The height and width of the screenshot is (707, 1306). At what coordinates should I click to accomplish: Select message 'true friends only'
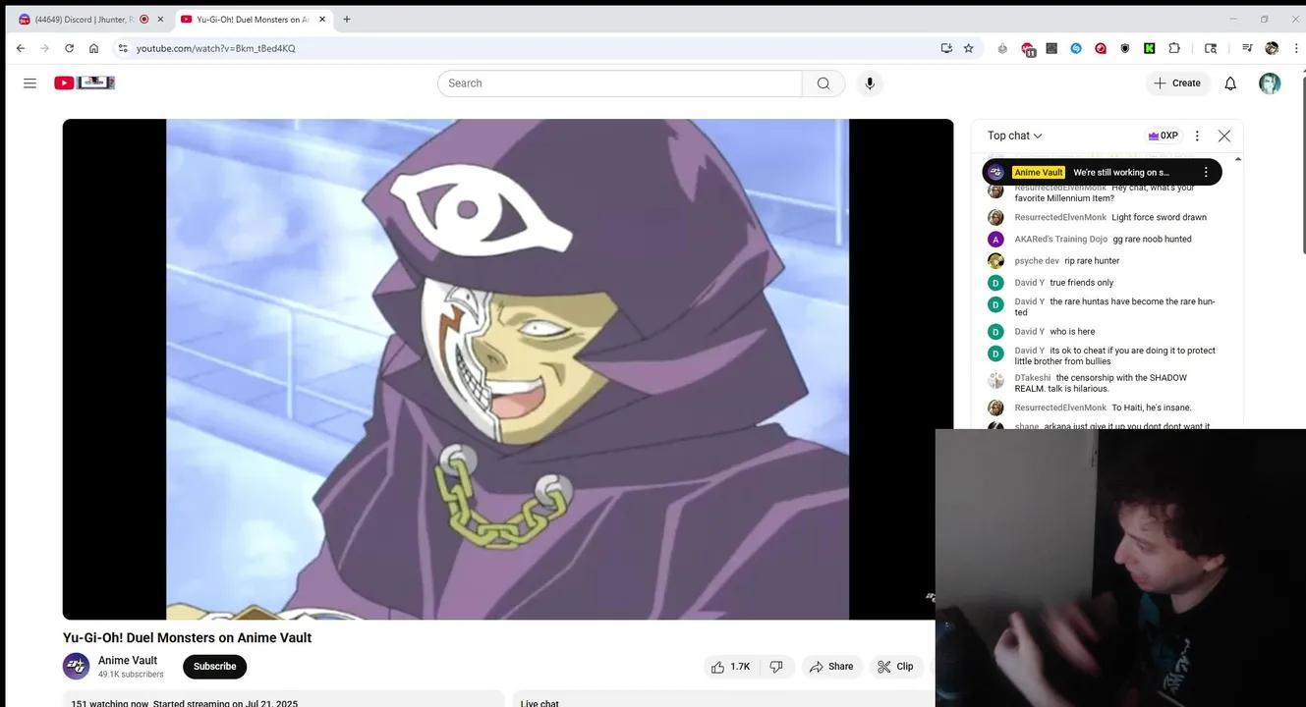click(1081, 283)
